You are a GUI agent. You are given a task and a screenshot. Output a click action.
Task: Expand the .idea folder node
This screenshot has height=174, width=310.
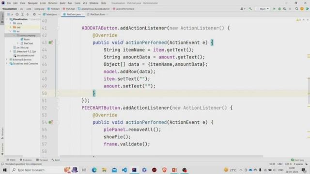pyautogui.click(x=11, y=23)
